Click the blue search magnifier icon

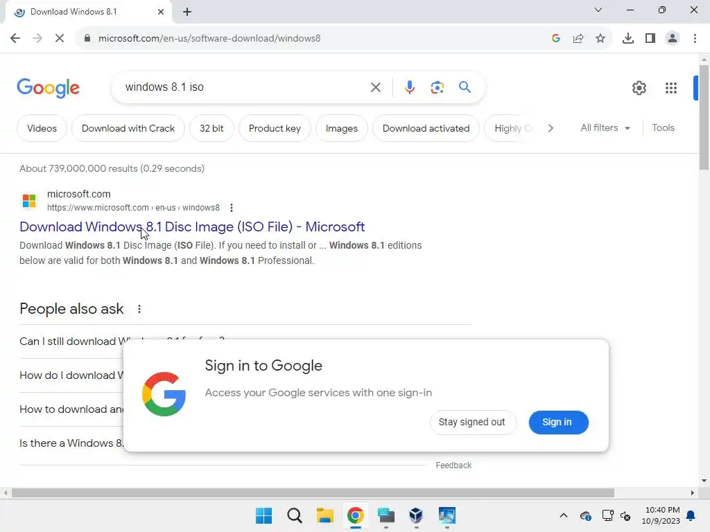[465, 87]
